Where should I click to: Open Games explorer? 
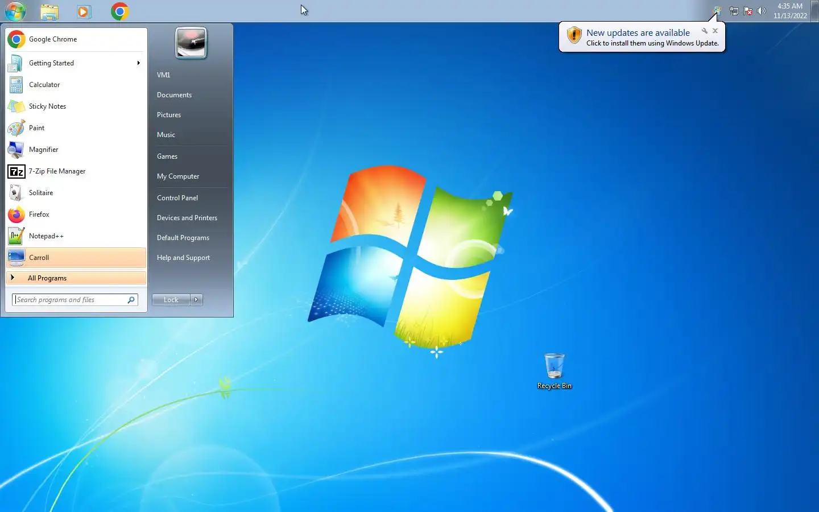point(191,156)
